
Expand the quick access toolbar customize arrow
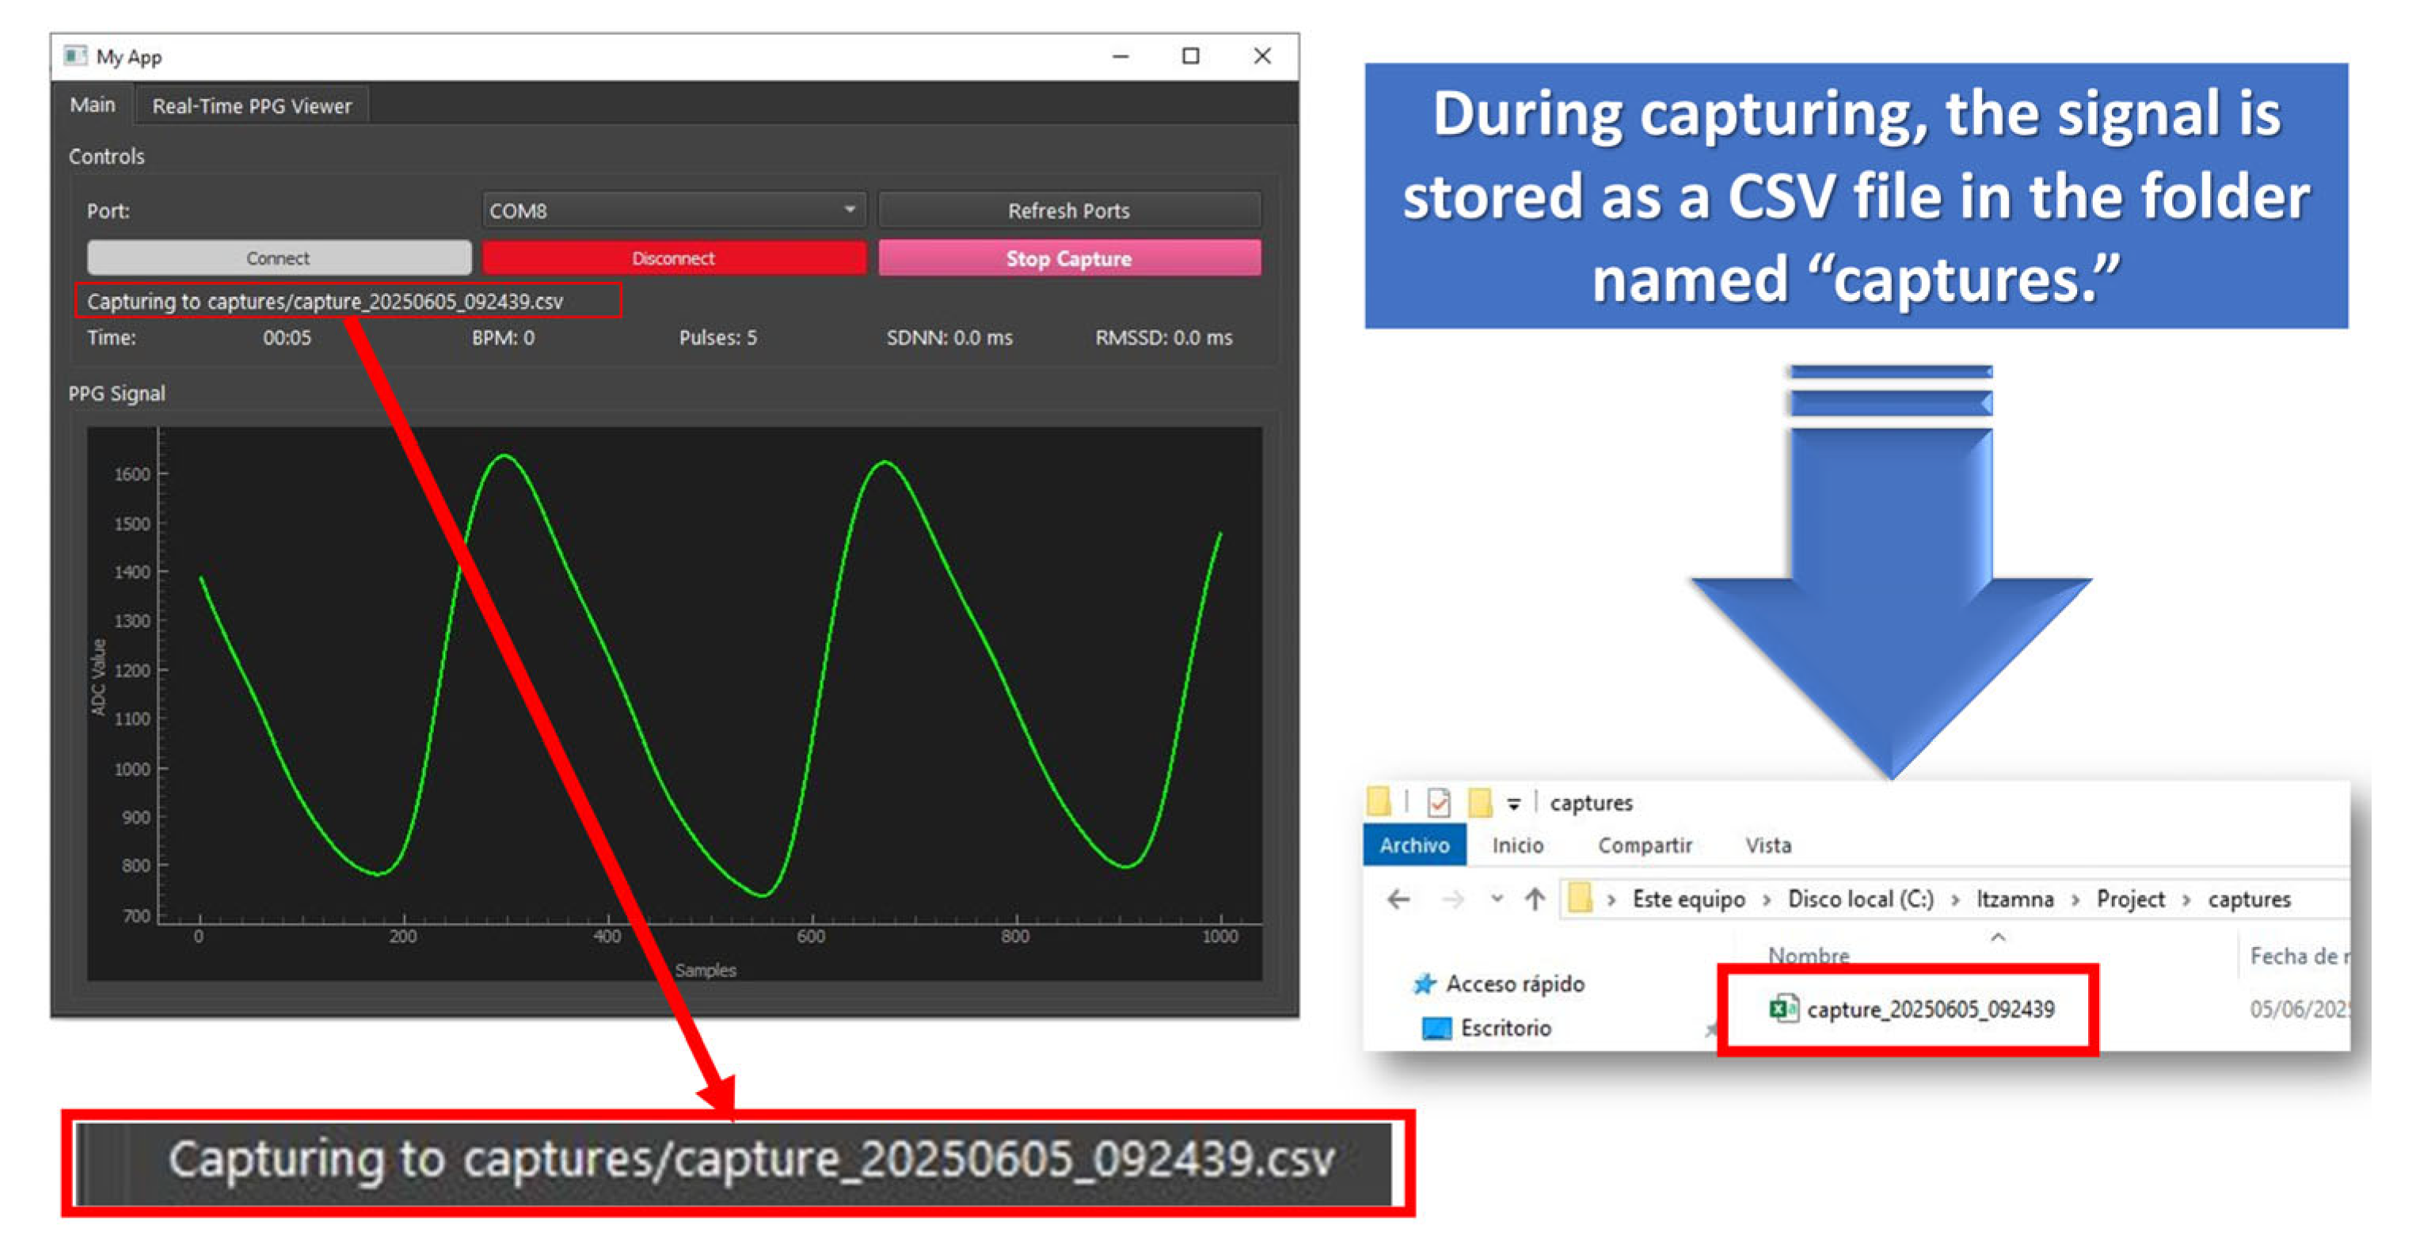[1514, 804]
